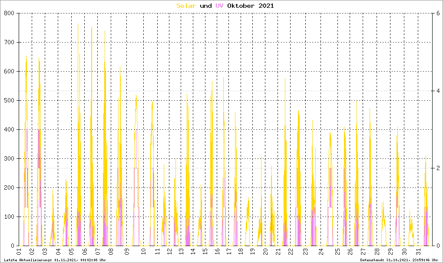This screenshot has height=263, width=443.
Task: Click the 100 label on the left axis
Action: [x=9, y=217]
